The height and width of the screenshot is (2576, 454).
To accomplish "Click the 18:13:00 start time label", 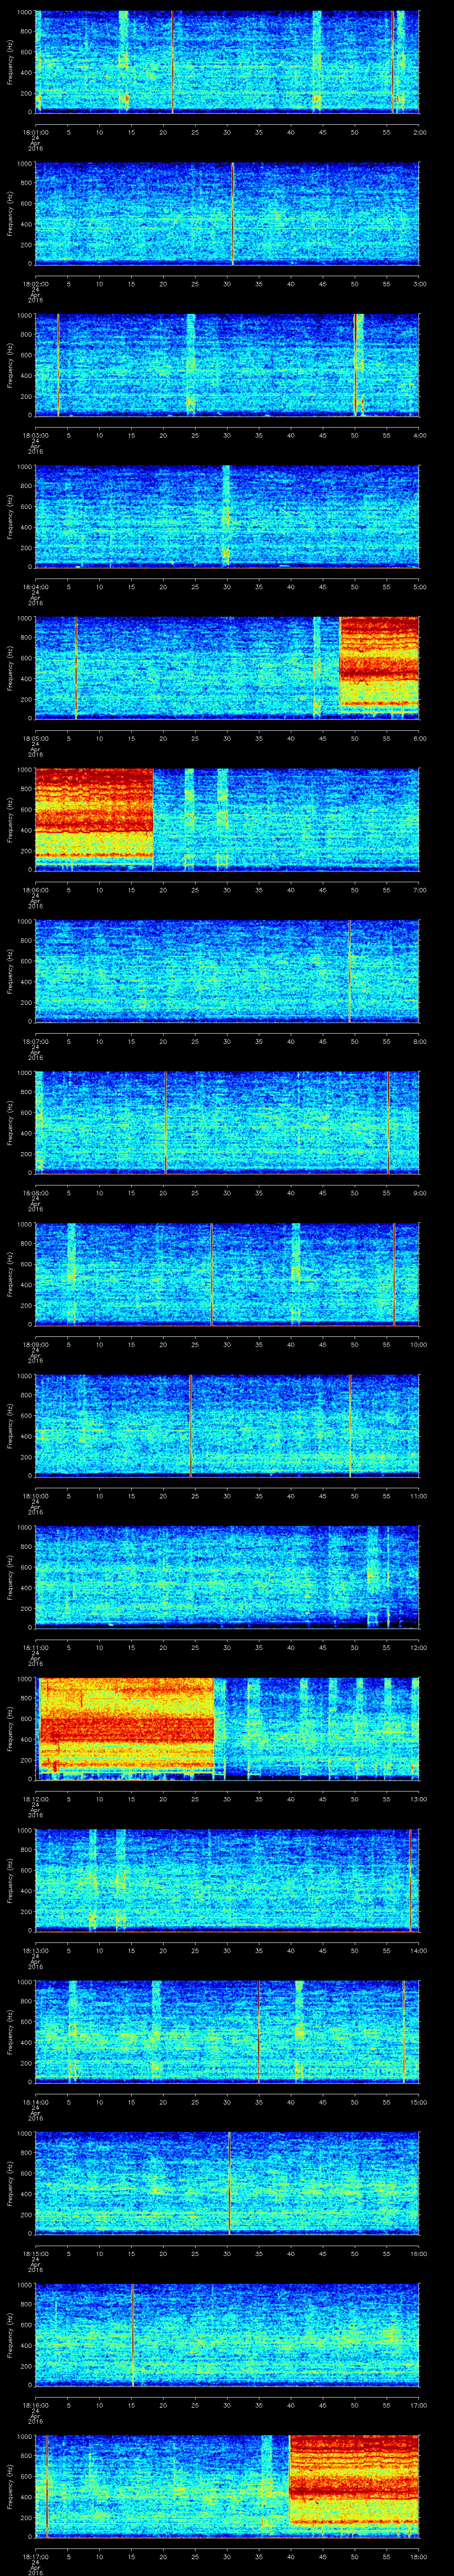I will pos(35,1950).
